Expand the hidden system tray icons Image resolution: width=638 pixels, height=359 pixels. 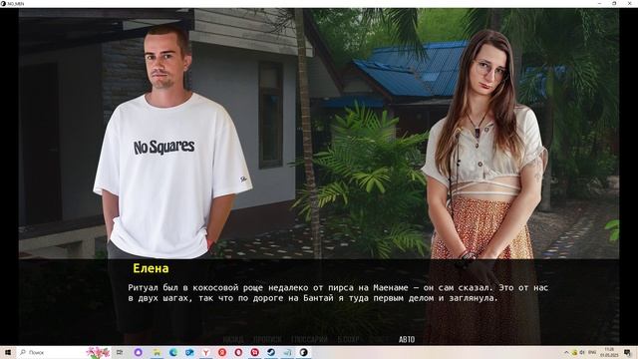pyautogui.click(x=566, y=352)
